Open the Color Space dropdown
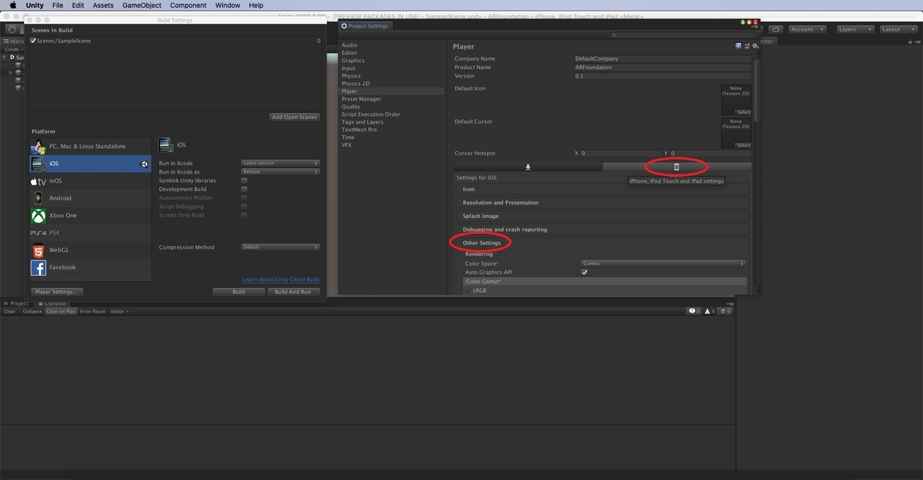The width and height of the screenshot is (923, 480). pyautogui.click(x=663, y=263)
